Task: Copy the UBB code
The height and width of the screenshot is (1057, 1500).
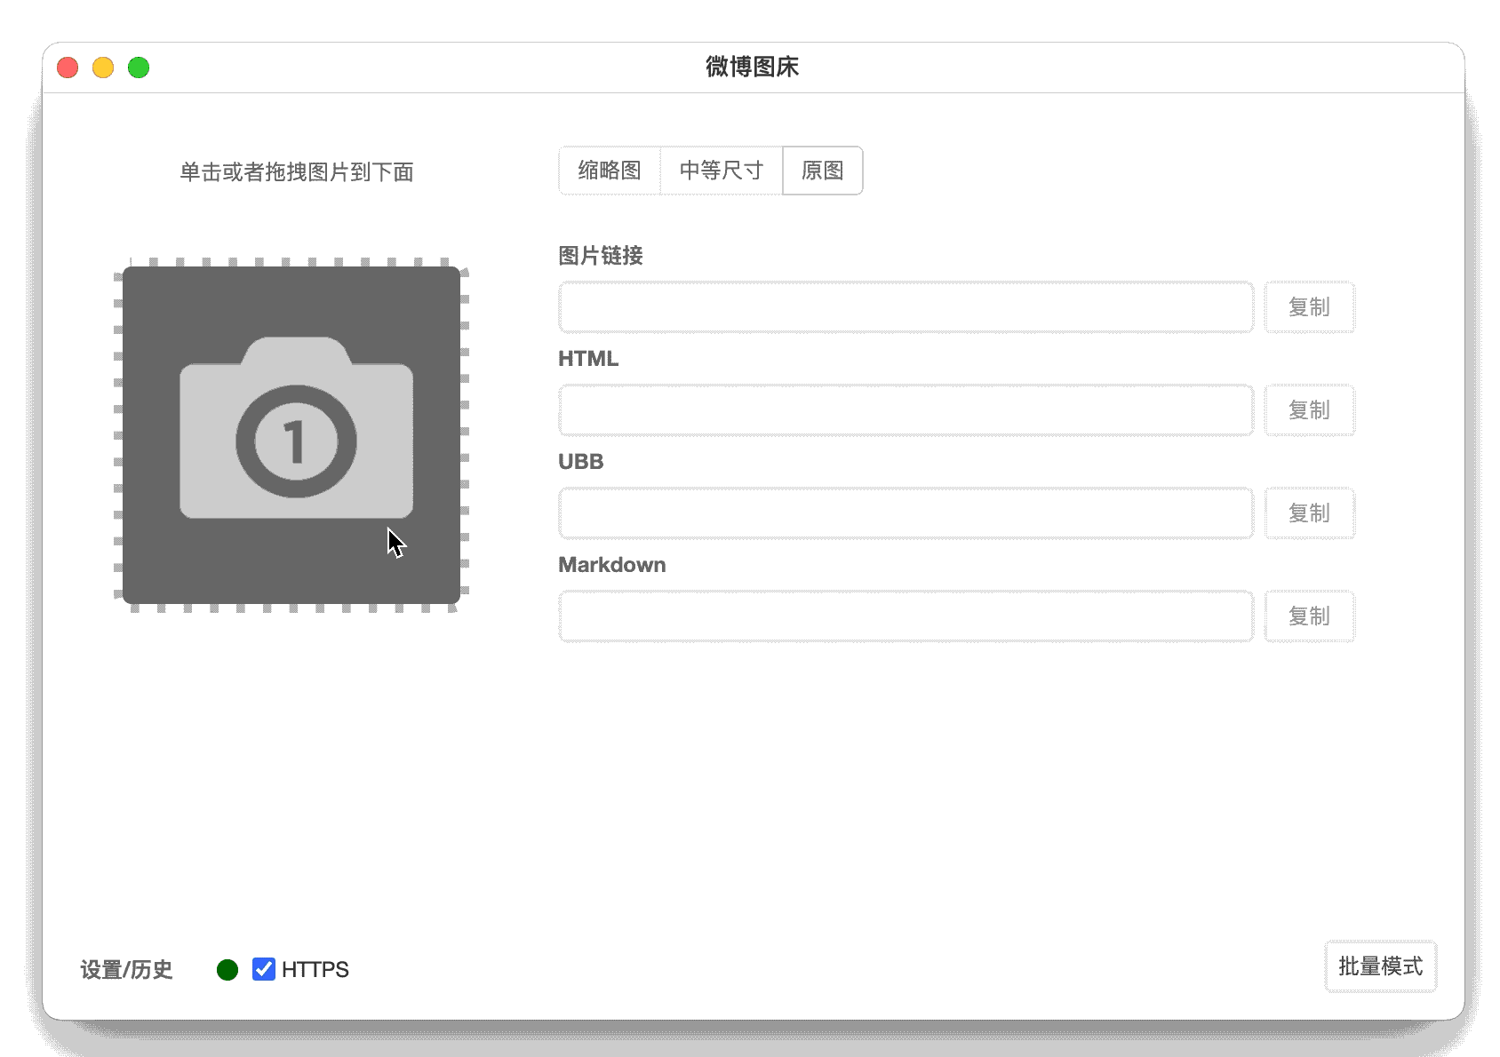Action: point(1310,513)
